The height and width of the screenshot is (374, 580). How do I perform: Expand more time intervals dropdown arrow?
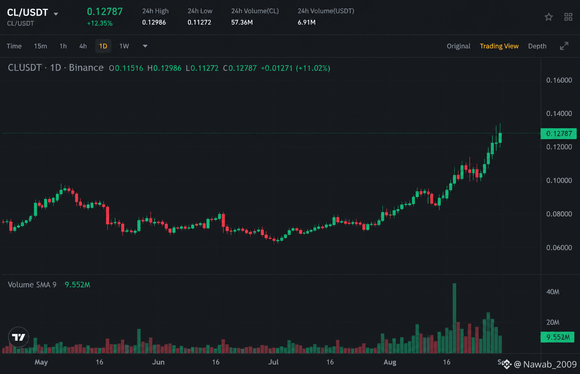pos(145,46)
